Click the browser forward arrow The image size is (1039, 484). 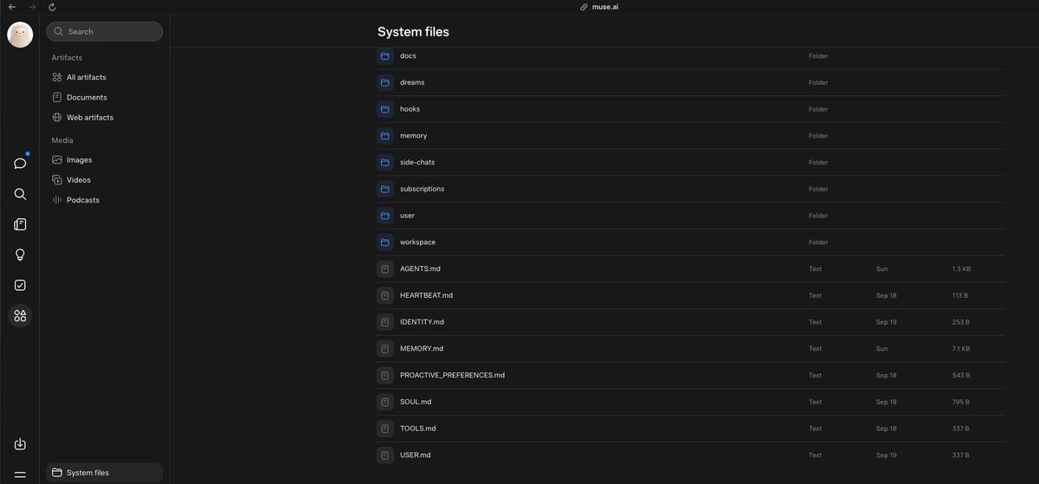coord(32,6)
